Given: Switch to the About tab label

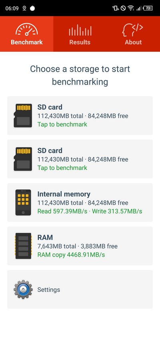Looking at the screenshot, I should click(133, 42).
